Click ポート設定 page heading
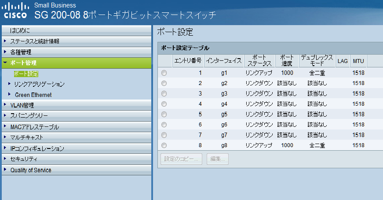Screen dimensions: 383x200 [x=175, y=32]
